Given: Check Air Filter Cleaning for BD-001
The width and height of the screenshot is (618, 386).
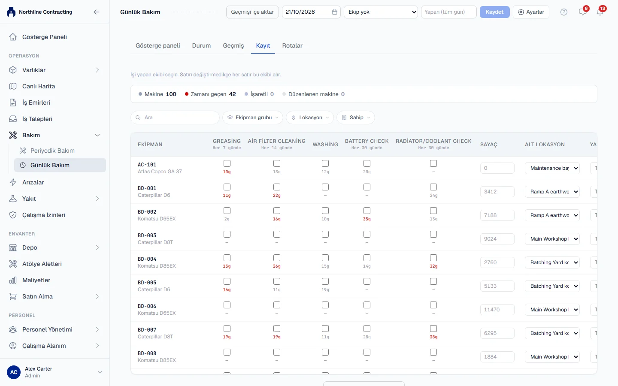Looking at the screenshot, I should pos(277,187).
